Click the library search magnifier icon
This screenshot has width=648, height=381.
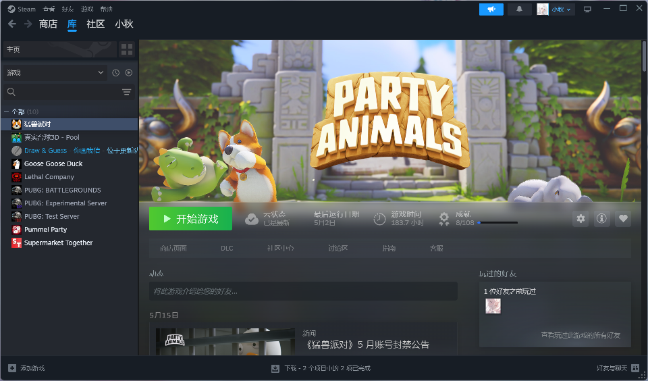[x=11, y=92]
